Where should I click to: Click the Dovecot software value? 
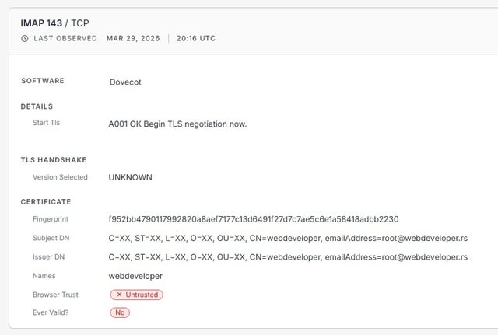point(125,81)
